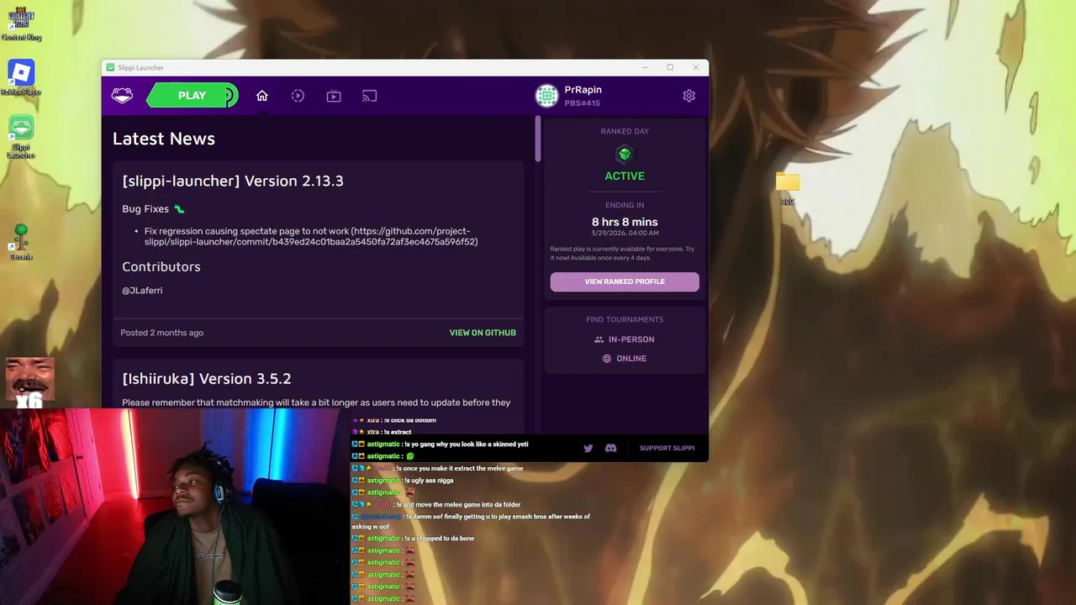Open the PrRapin profile avatar
1076x605 pixels.
click(547, 96)
